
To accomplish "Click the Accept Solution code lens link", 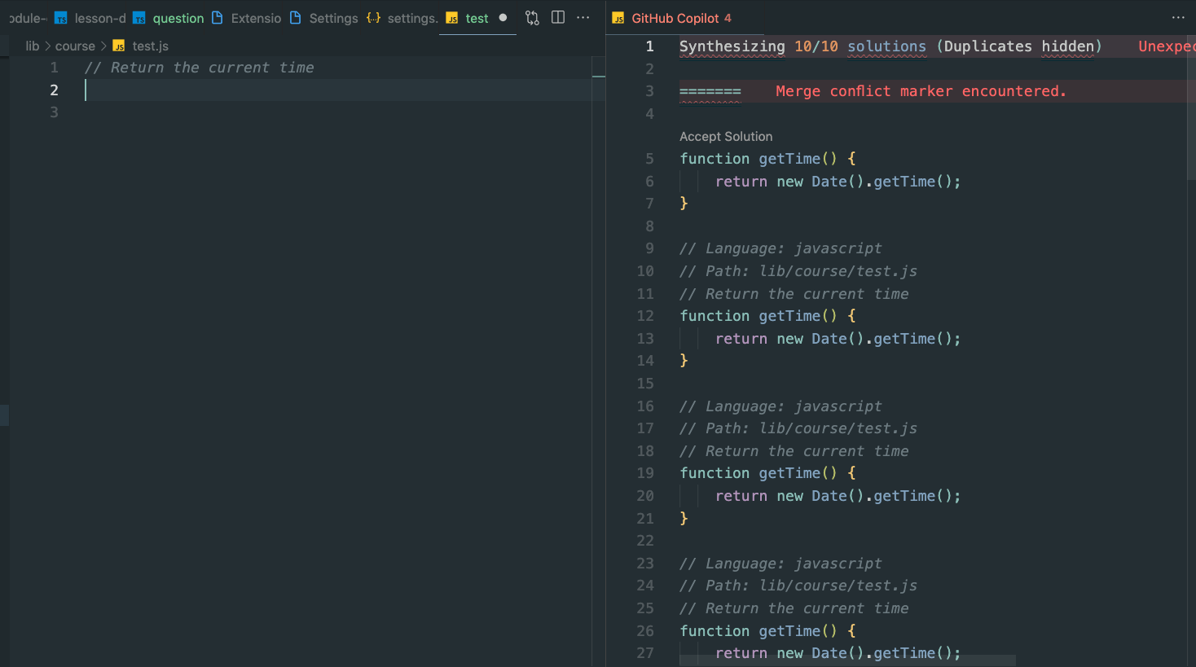I will [x=726, y=137].
